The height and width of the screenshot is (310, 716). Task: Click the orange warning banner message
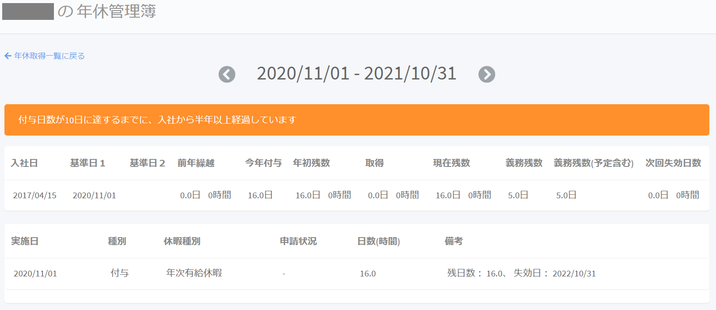point(357,120)
